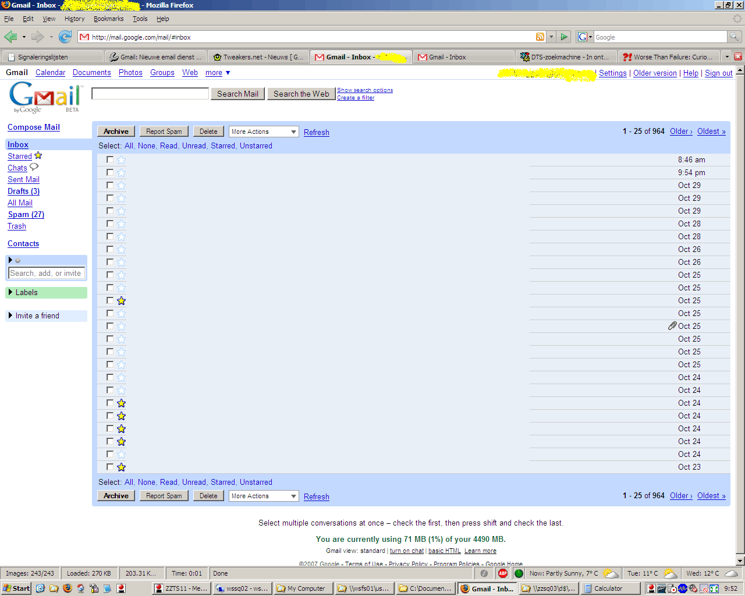This screenshot has width=745, height=596.
Task: Click the chat bubble icon beside Chats
Action: [34, 167]
